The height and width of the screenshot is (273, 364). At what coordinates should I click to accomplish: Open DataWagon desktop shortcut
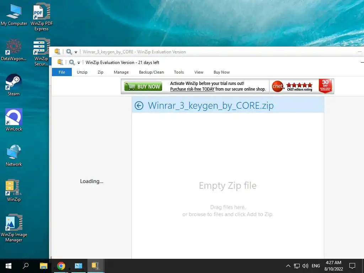(14, 50)
